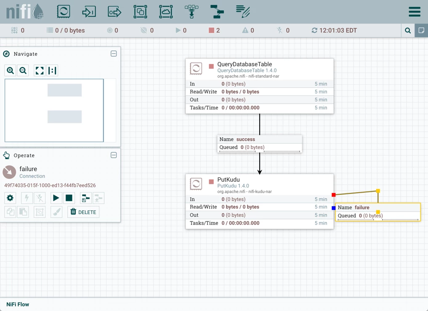Choose the Funnel toolbar icon
Image resolution: width=428 pixels, height=311 pixels.
point(191,12)
